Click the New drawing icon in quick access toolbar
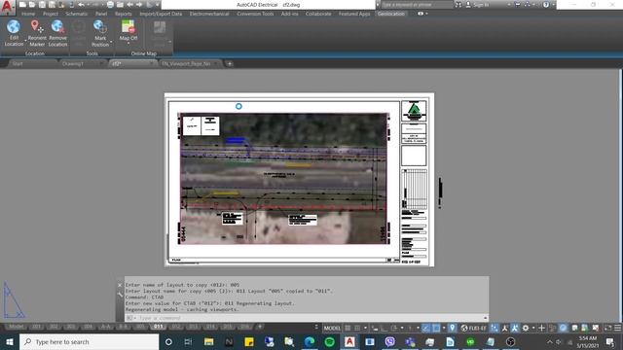 tap(22, 5)
